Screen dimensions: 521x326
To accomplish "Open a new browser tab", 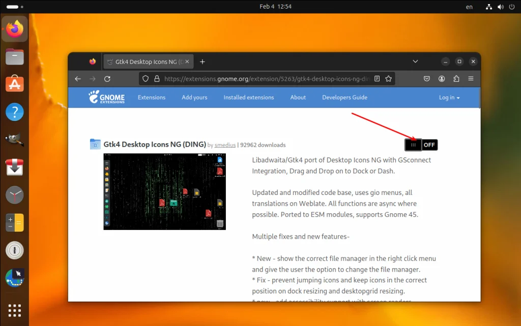I will [202, 61].
